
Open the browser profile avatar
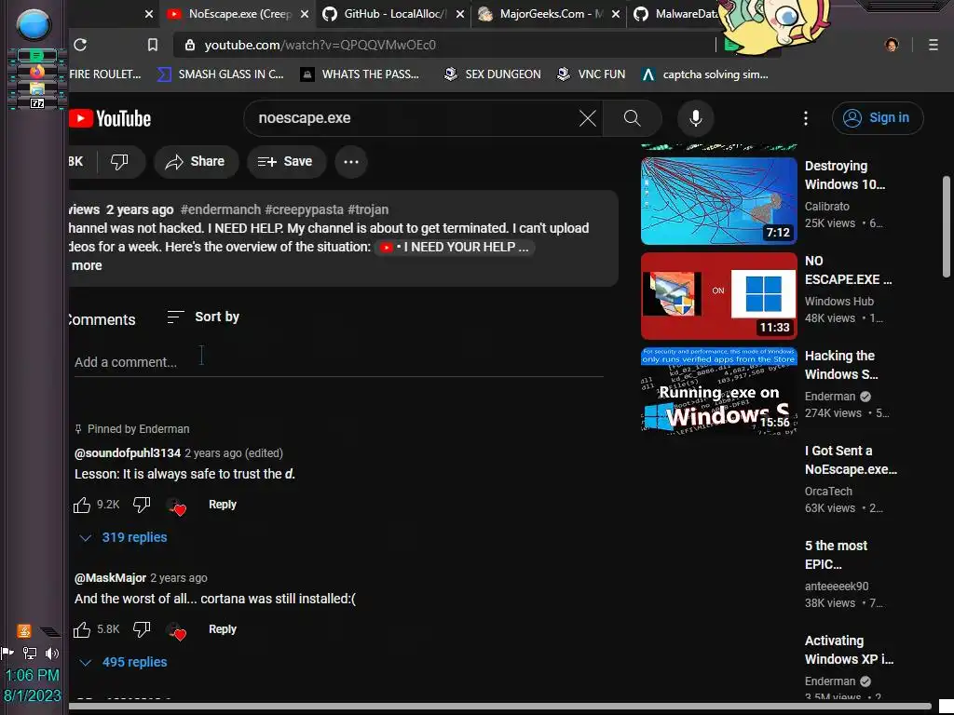[892, 45]
